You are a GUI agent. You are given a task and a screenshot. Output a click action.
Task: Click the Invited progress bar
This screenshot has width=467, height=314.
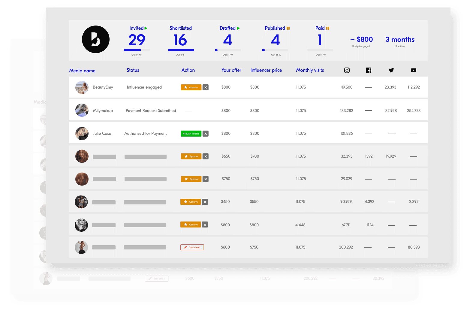point(137,50)
